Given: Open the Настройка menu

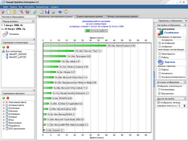Looking at the screenshot, I should pyautogui.click(x=29, y=7).
